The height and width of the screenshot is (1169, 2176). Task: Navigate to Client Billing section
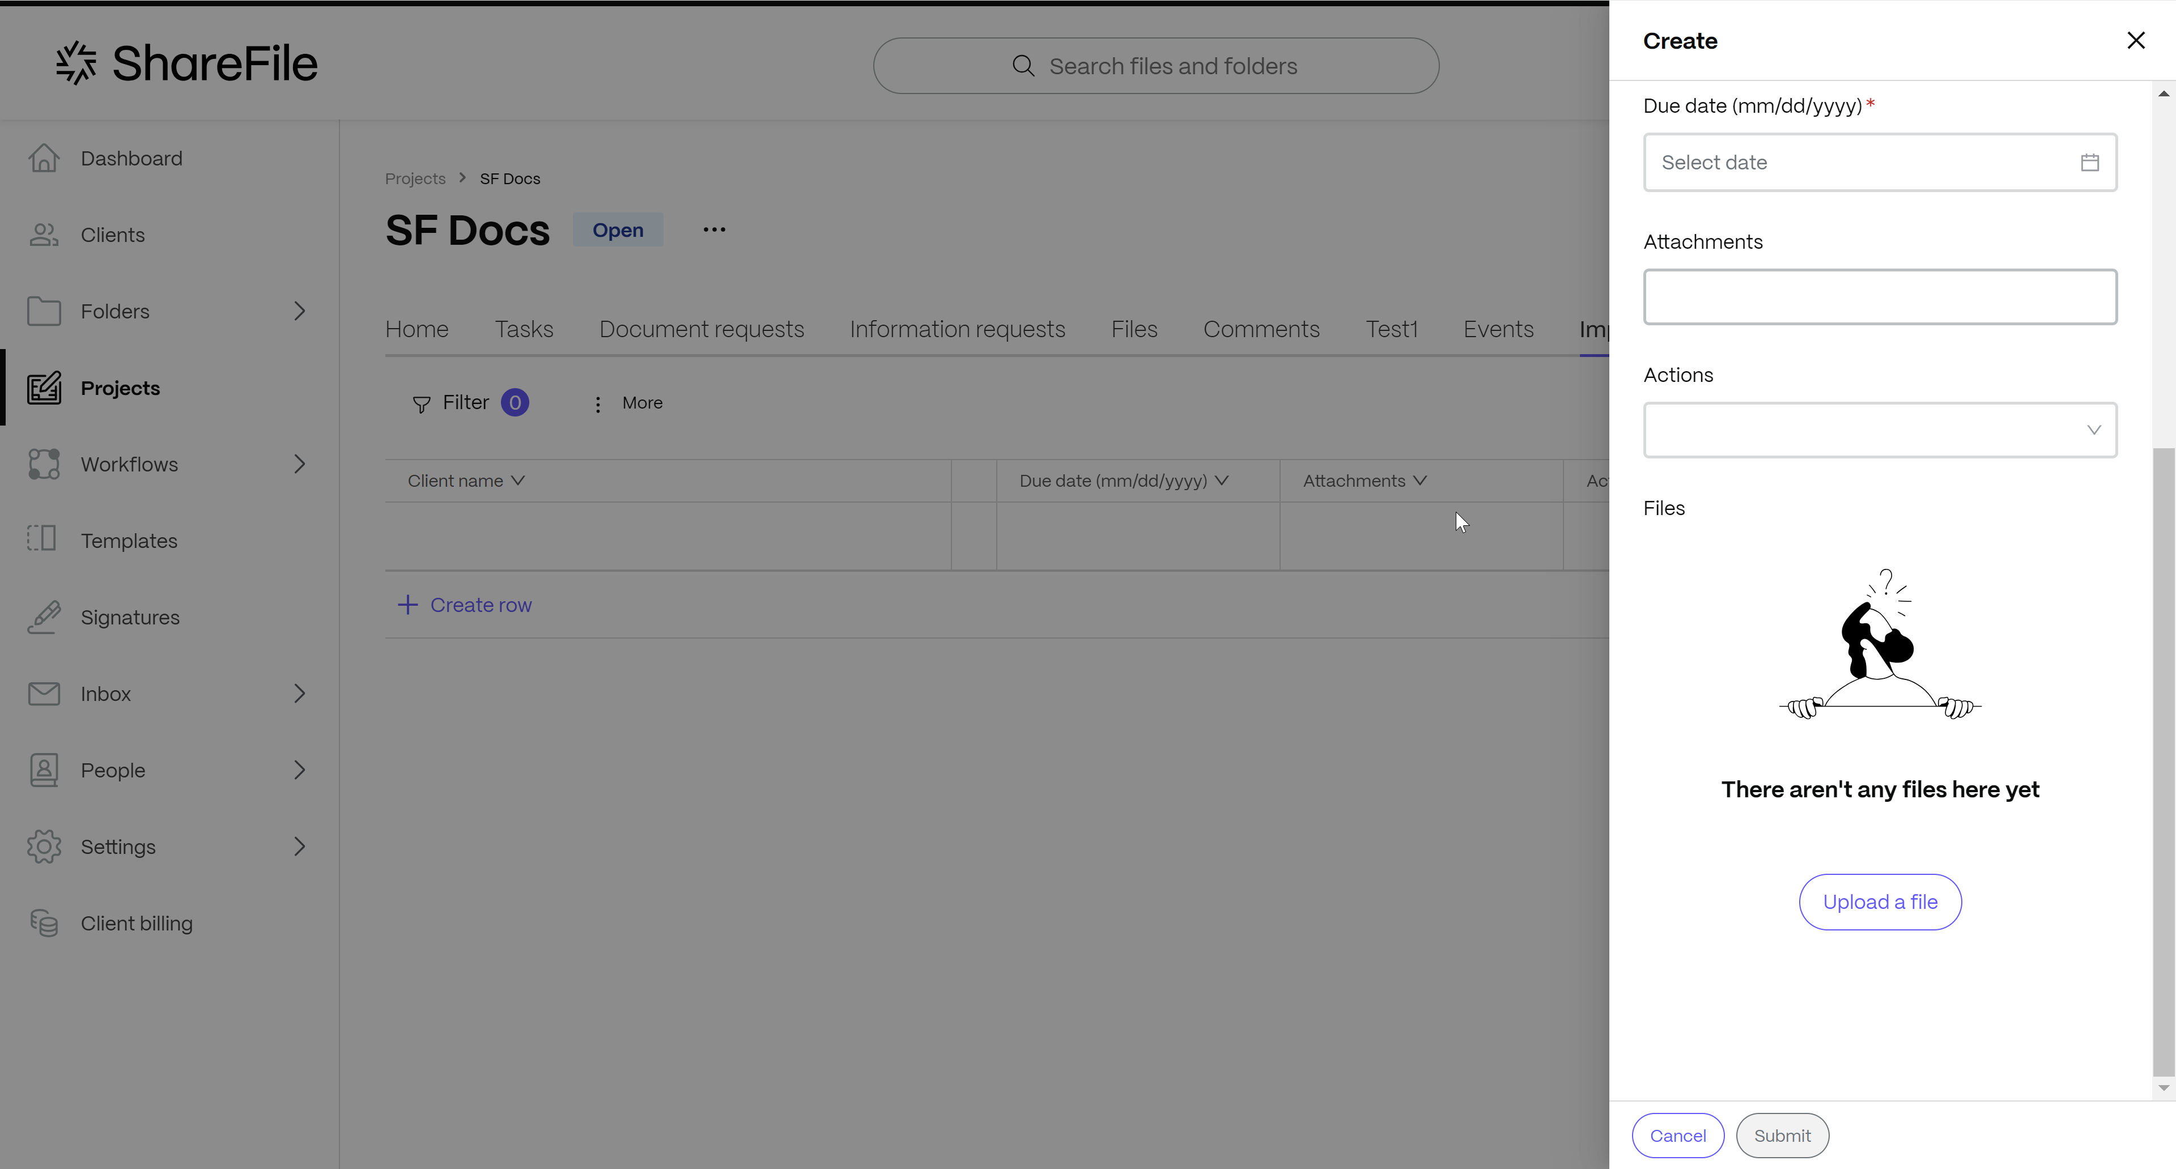(137, 923)
